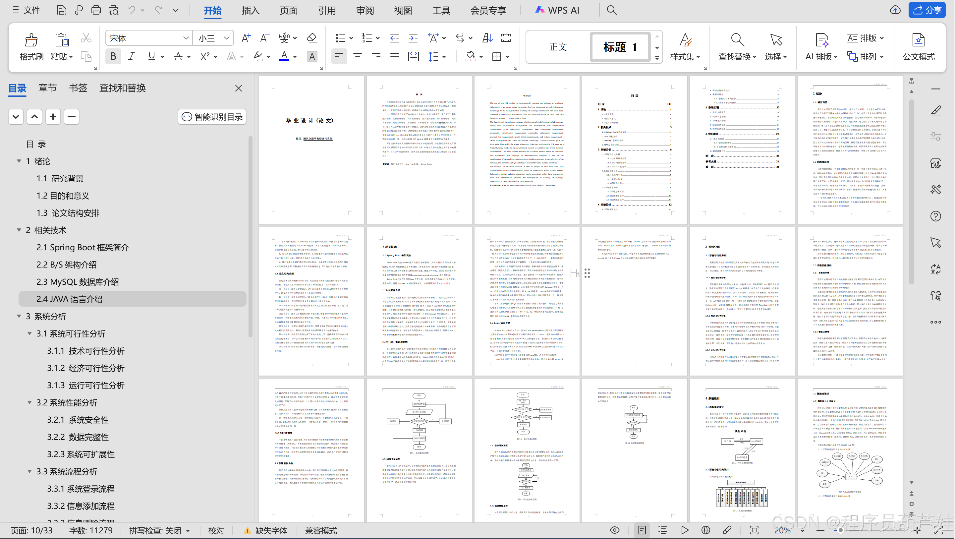Open the font size dropdown showing 小三
Image resolution: width=955 pixels, height=539 pixels.
(x=226, y=38)
